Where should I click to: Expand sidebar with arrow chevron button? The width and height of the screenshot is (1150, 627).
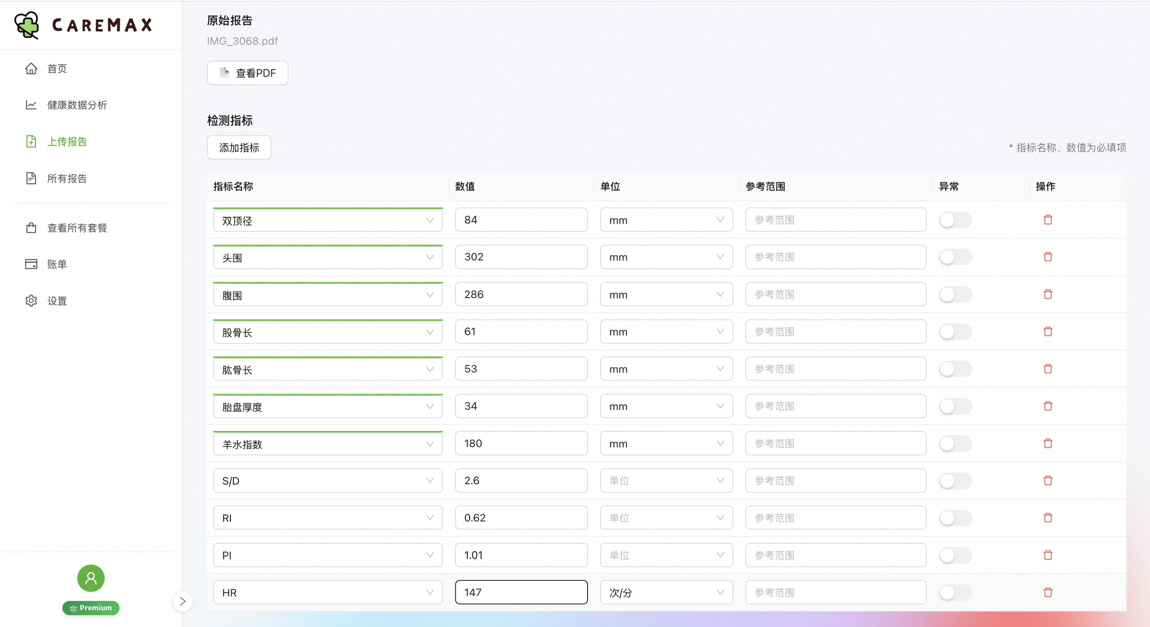point(182,601)
